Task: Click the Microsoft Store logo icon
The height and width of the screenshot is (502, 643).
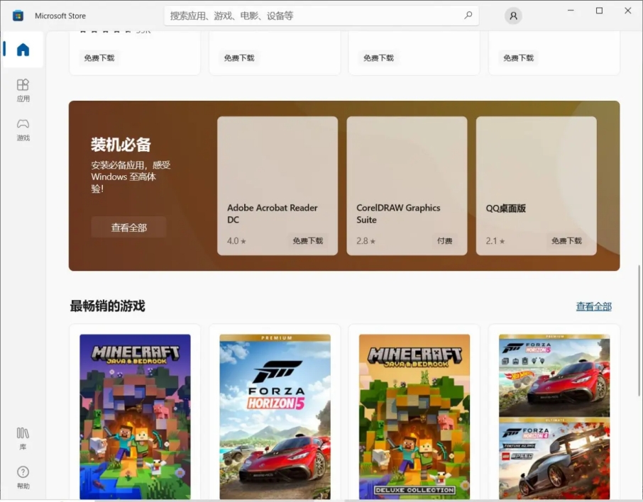Action: [17, 15]
